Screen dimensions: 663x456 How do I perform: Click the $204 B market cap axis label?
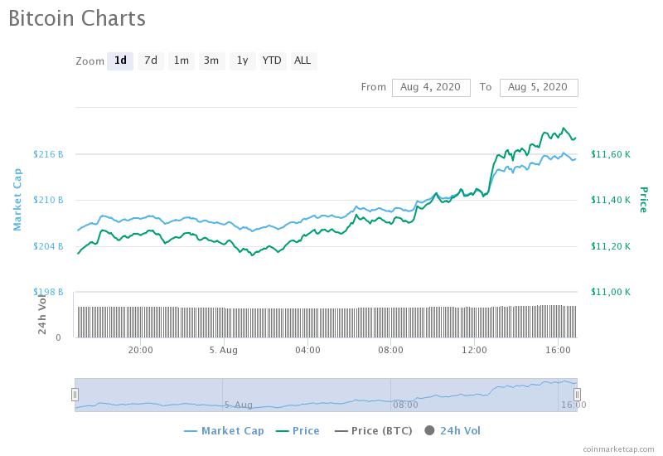48,246
